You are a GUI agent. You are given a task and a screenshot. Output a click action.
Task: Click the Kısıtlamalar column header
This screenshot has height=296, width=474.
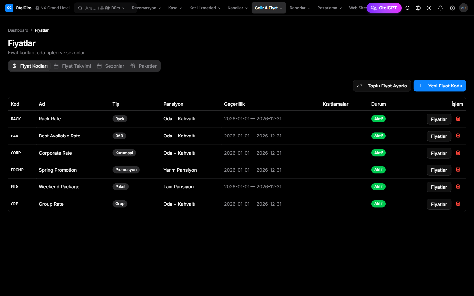pyautogui.click(x=335, y=104)
